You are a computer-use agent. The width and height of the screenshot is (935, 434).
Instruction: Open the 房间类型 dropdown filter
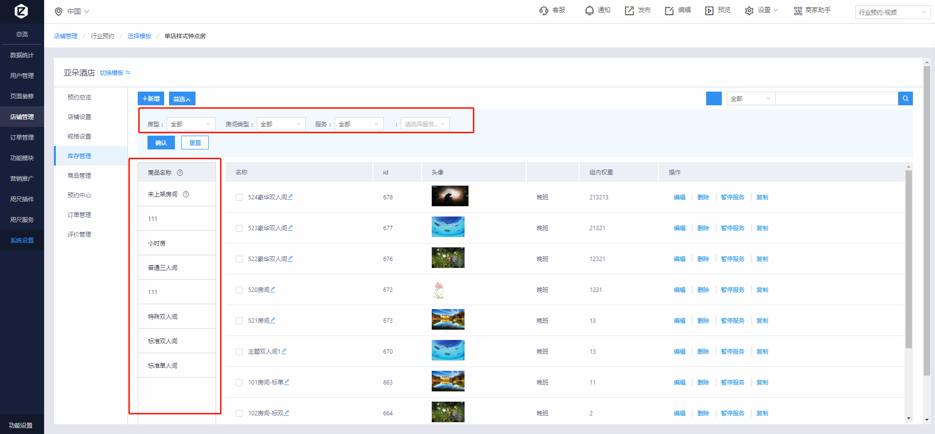281,124
